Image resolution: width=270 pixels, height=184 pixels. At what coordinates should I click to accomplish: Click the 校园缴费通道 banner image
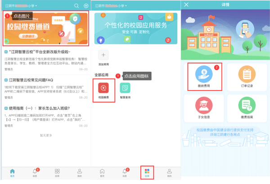click(x=46, y=29)
